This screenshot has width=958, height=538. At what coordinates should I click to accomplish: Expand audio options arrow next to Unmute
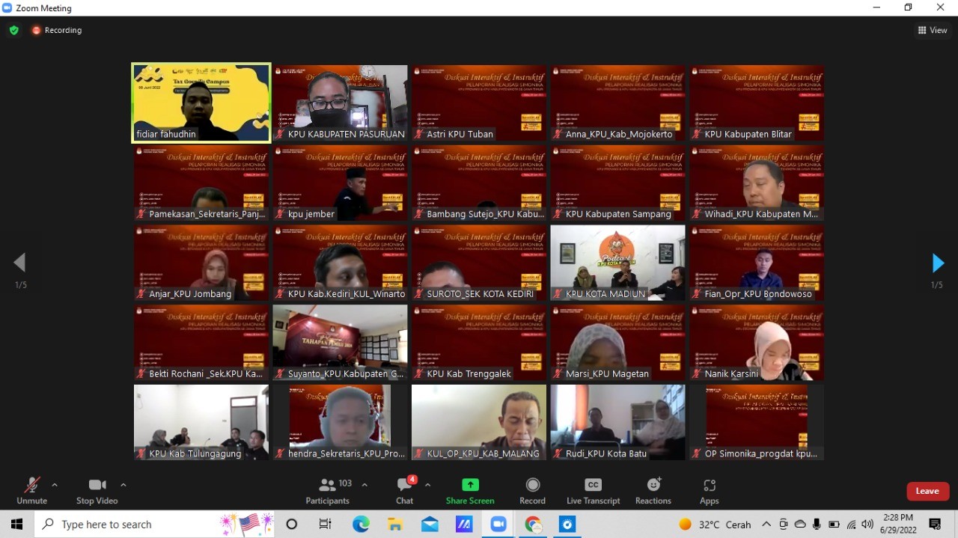[x=55, y=485]
